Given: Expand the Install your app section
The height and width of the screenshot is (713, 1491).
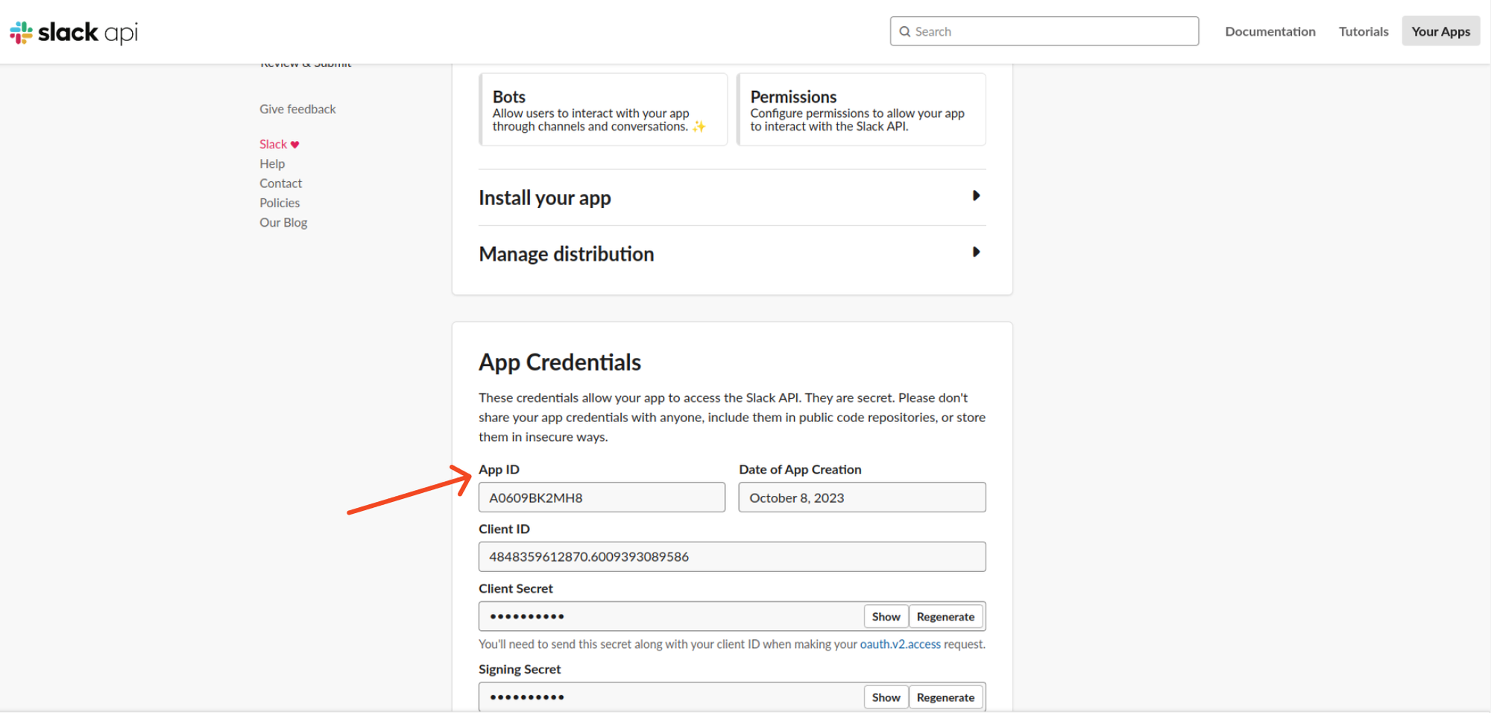Looking at the screenshot, I should (x=975, y=196).
